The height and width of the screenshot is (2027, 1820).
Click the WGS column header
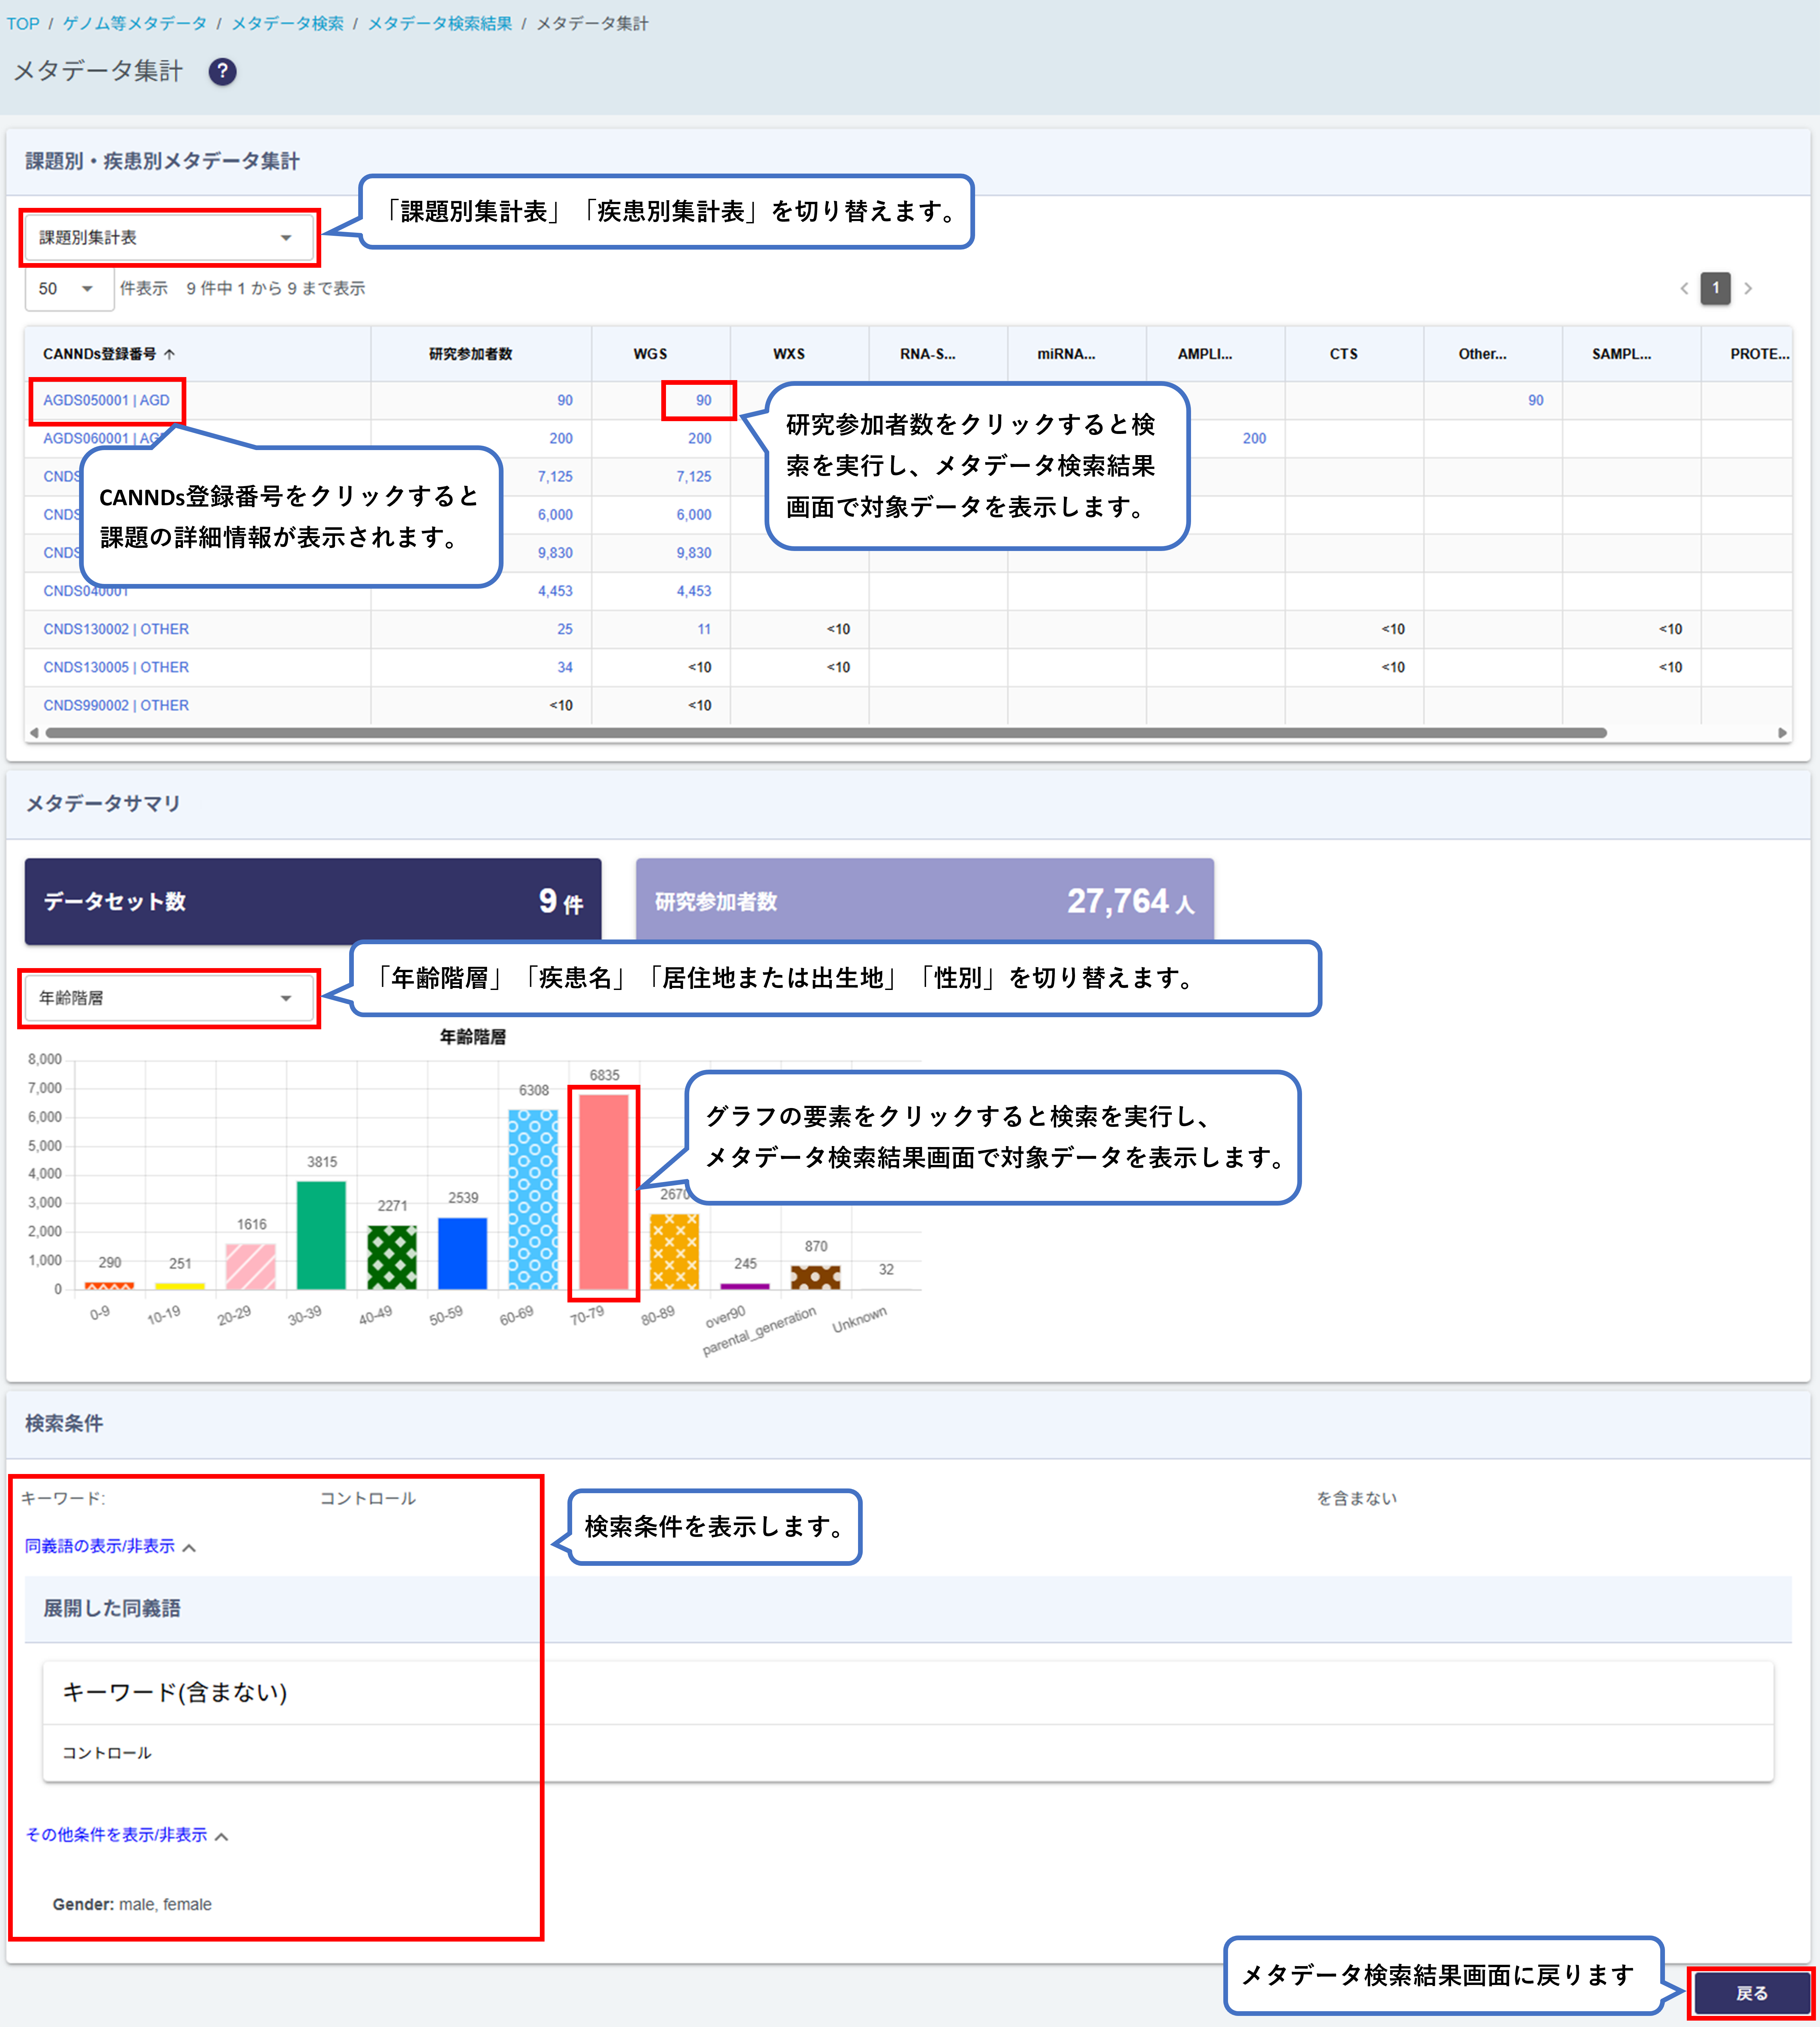650,354
